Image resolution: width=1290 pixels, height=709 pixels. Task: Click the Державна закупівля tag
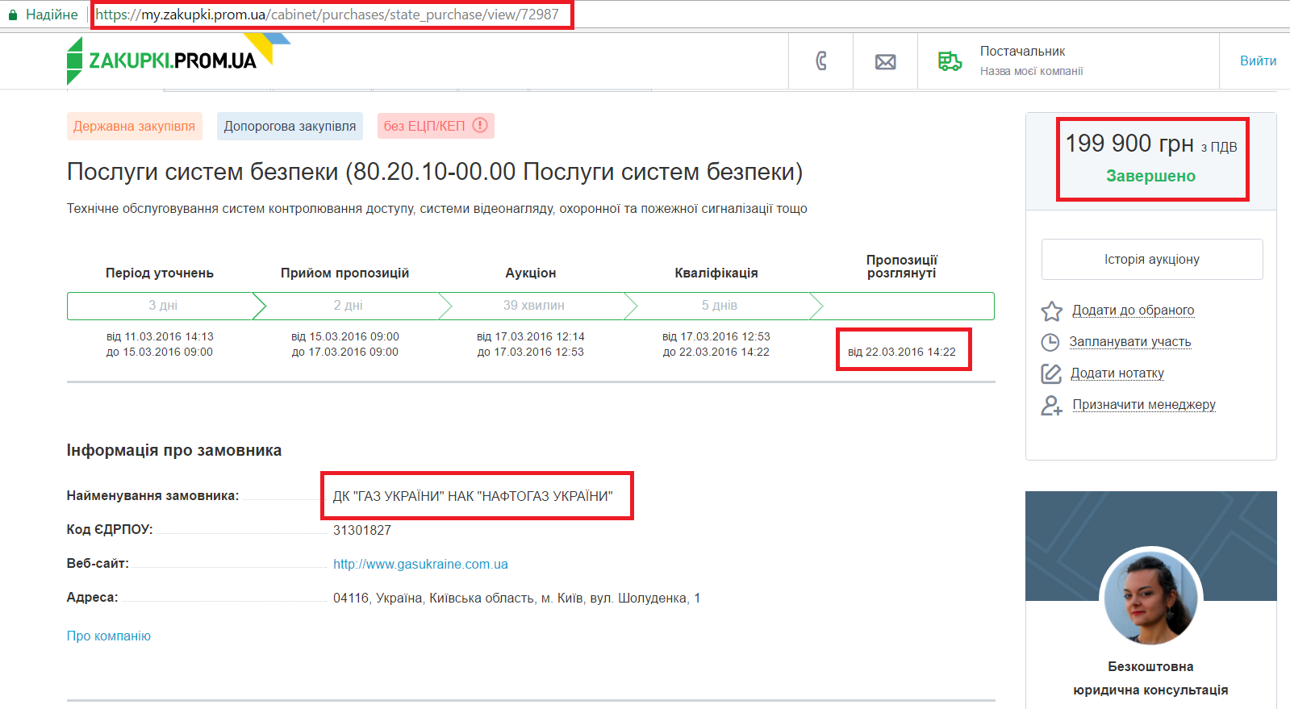pos(134,127)
